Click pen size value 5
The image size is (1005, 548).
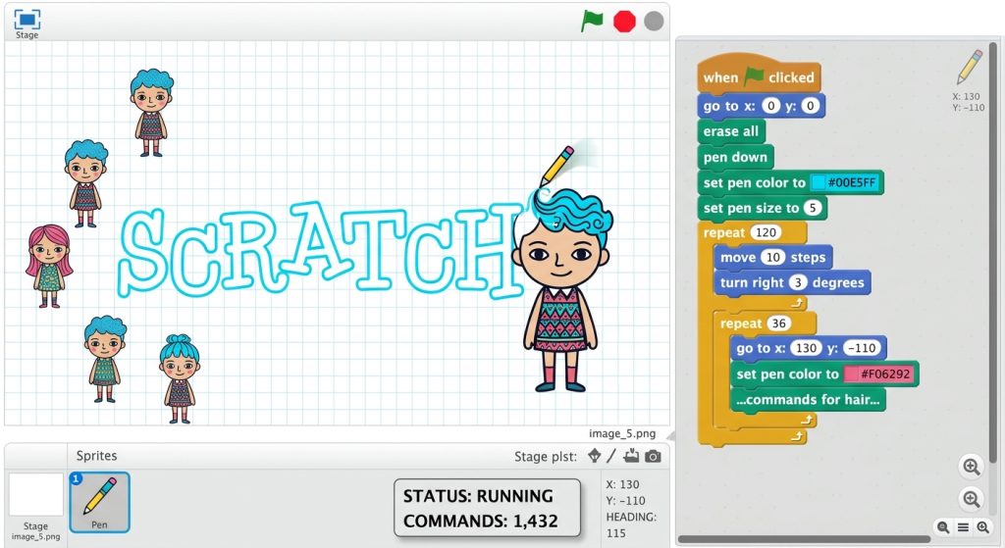[x=812, y=208]
